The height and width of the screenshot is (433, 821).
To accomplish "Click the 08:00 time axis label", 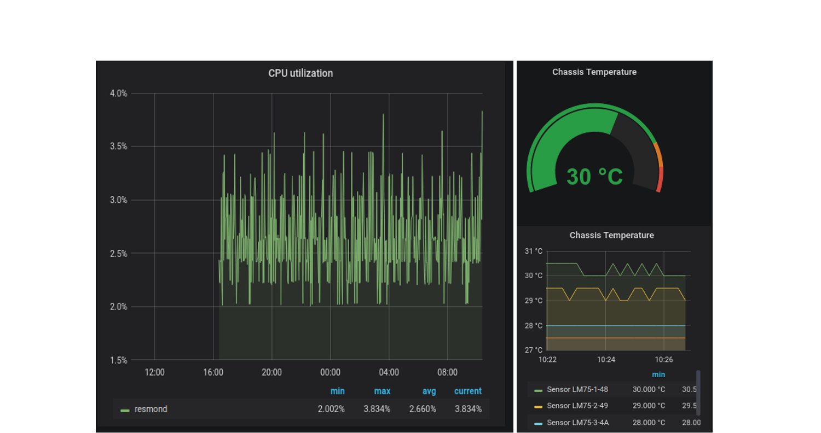I will coord(447,372).
